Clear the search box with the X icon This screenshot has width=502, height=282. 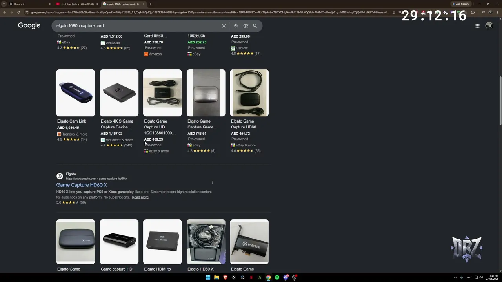click(x=224, y=26)
